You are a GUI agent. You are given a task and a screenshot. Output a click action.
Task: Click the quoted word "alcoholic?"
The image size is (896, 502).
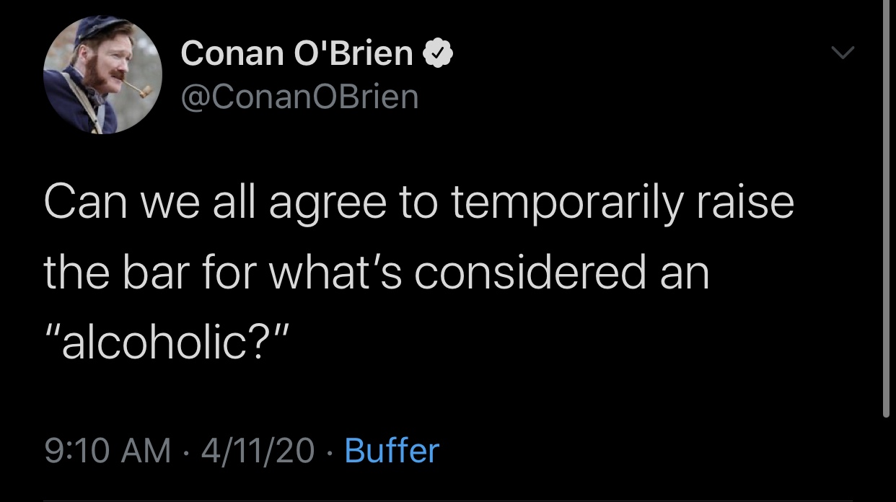[167, 345]
